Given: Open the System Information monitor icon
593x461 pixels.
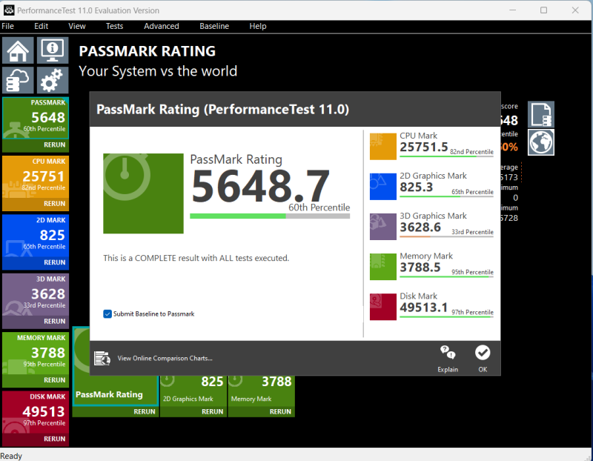Looking at the screenshot, I should point(53,50).
